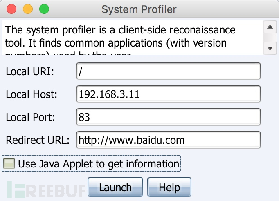The width and height of the screenshot is (279, 201).
Task: Click inside the system profiler description text
Action: 133,38
